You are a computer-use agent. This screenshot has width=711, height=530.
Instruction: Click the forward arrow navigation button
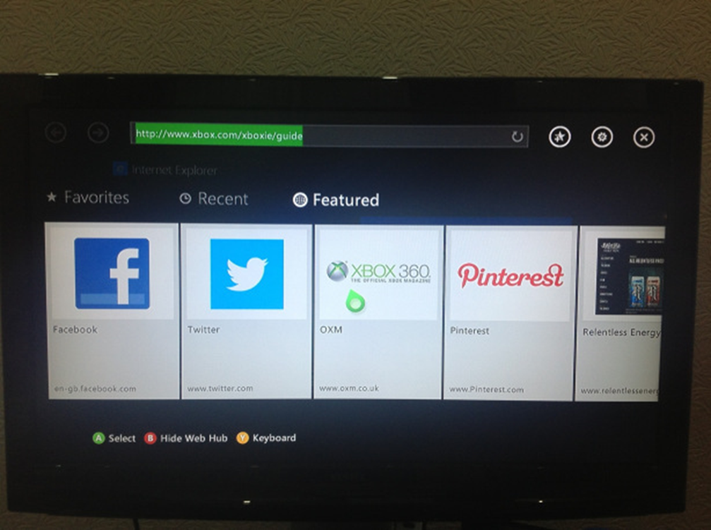click(98, 133)
